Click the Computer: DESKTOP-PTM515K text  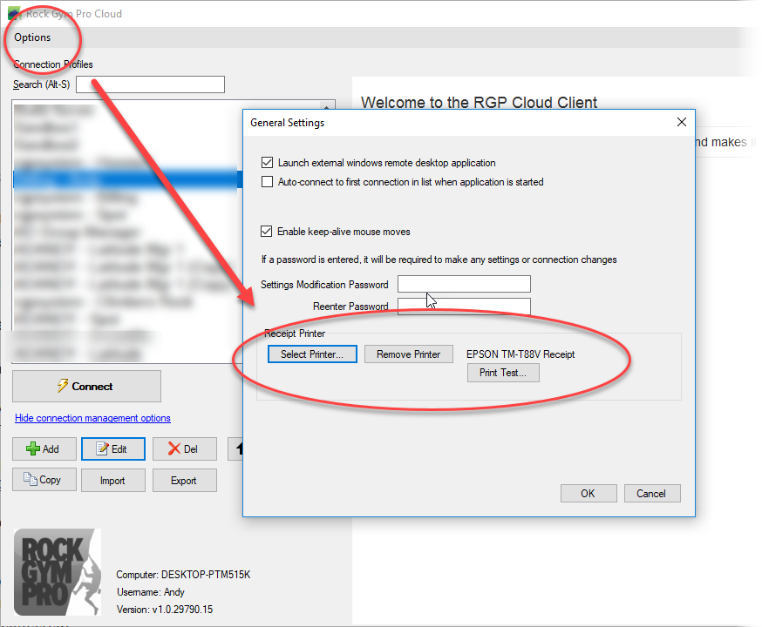tap(183, 575)
